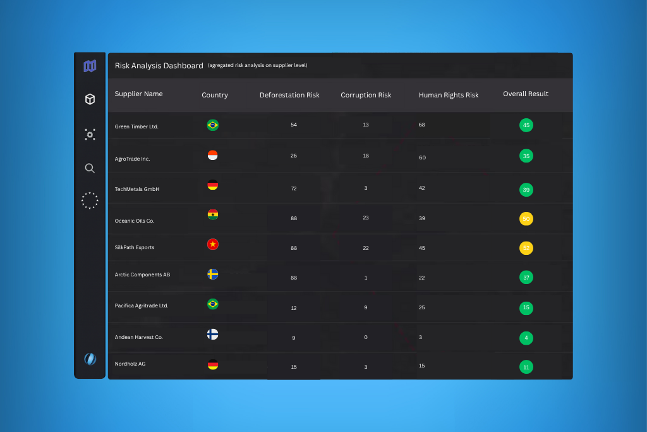Click the flag icon for AgroTrade Inc.
The image size is (647, 432).
pyautogui.click(x=213, y=156)
